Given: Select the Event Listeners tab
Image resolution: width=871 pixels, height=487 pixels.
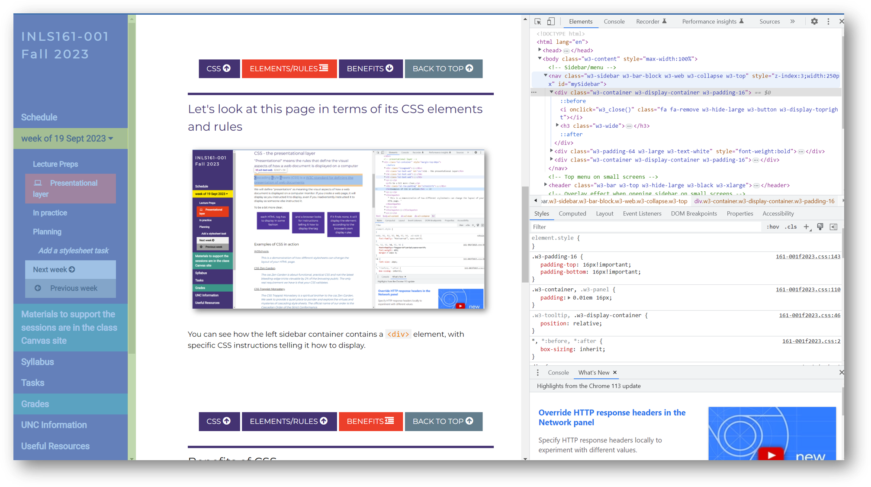Looking at the screenshot, I should [x=642, y=213].
